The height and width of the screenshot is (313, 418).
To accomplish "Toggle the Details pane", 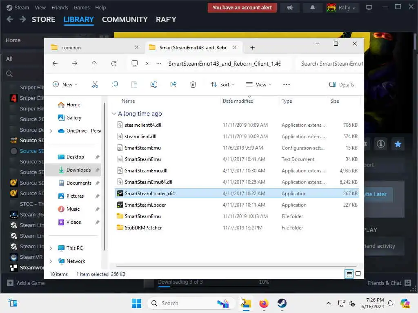I will (x=342, y=85).
